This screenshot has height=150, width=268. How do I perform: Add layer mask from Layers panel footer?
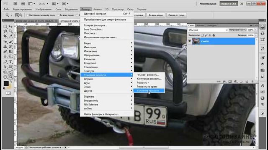click(230, 82)
